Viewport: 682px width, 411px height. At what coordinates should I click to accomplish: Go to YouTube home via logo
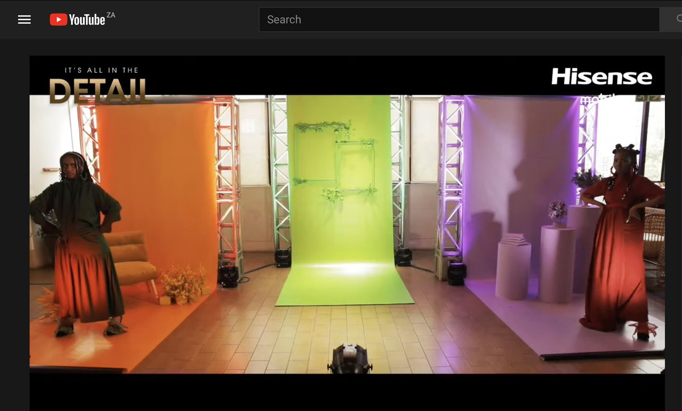point(77,20)
